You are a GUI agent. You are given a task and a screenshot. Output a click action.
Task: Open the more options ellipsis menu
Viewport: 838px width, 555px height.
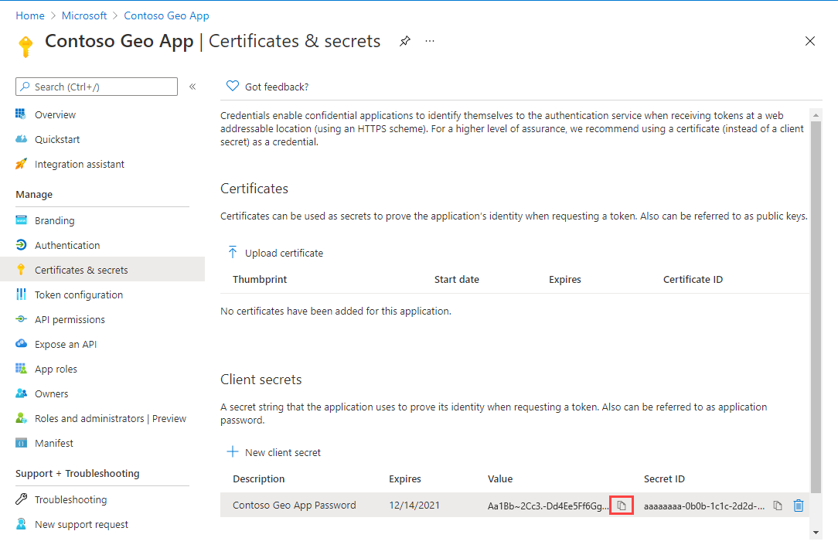pos(430,41)
